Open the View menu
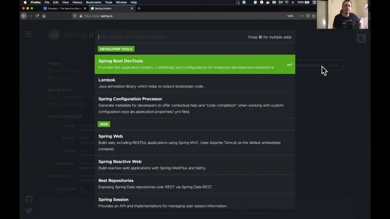Image resolution: width=390 pixels, height=219 pixels. [x=65, y=2]
